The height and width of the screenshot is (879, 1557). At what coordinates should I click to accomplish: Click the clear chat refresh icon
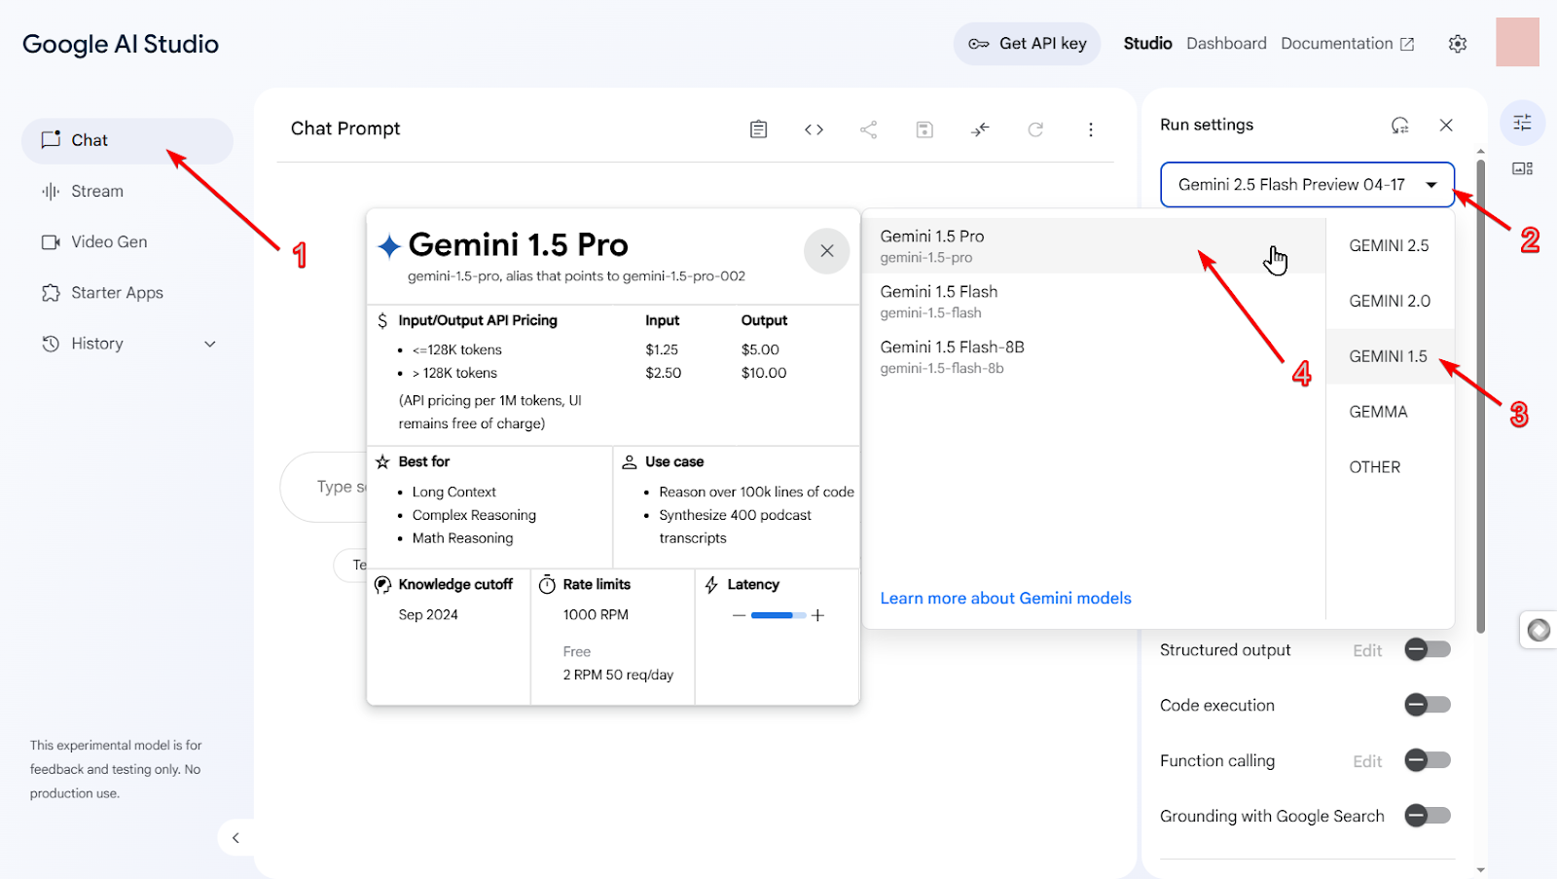[x=1035, y=129]
